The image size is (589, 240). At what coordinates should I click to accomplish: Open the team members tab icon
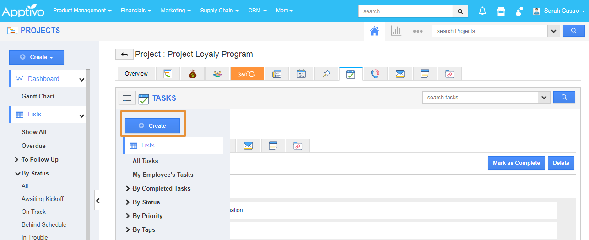click(217, 74)
